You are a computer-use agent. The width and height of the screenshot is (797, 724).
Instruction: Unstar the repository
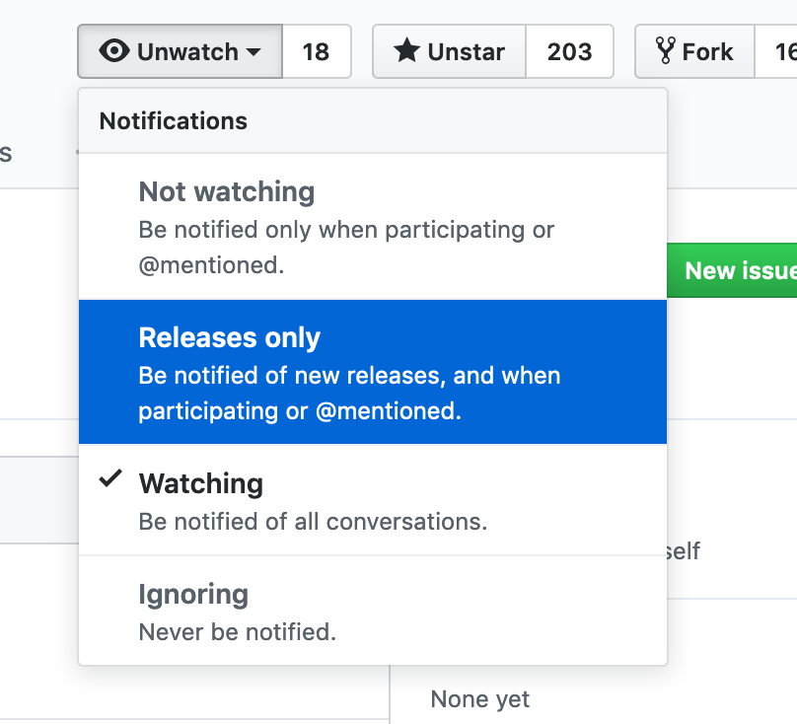pos(450,51)
